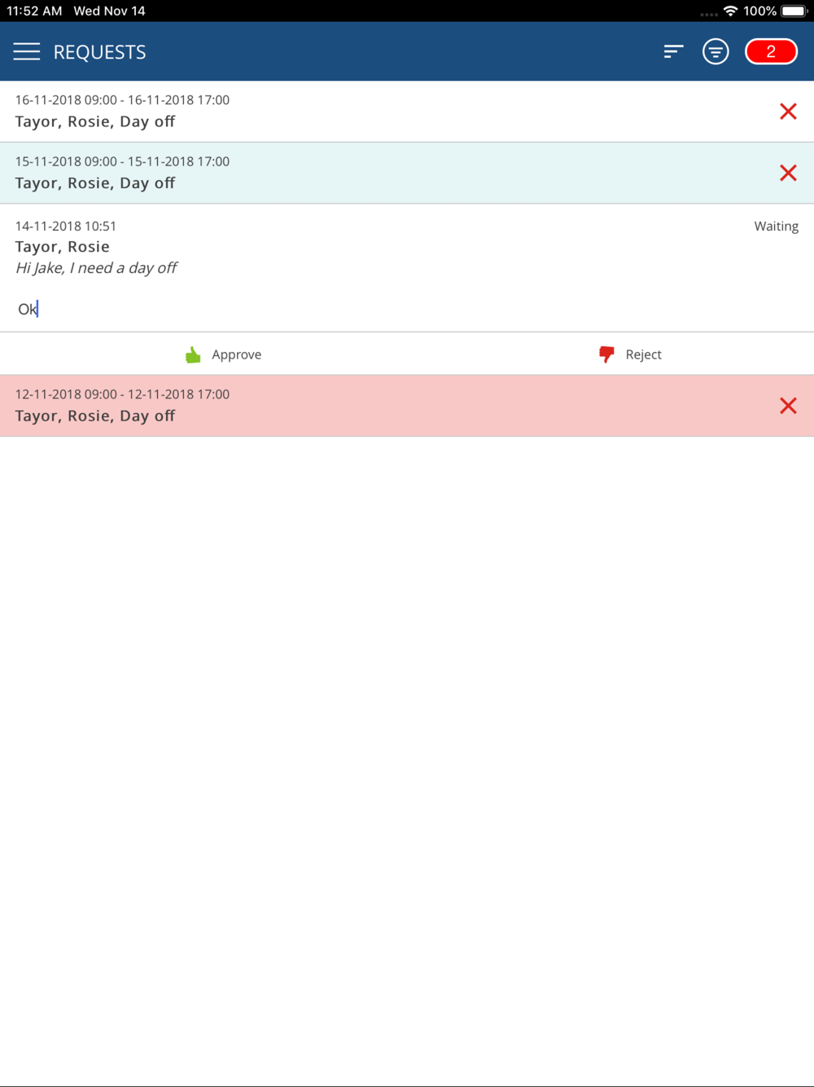The width and height of the screenshot is (814, 1087).
Task: Click the REQUESTS page title
Action: coord(99,52)
